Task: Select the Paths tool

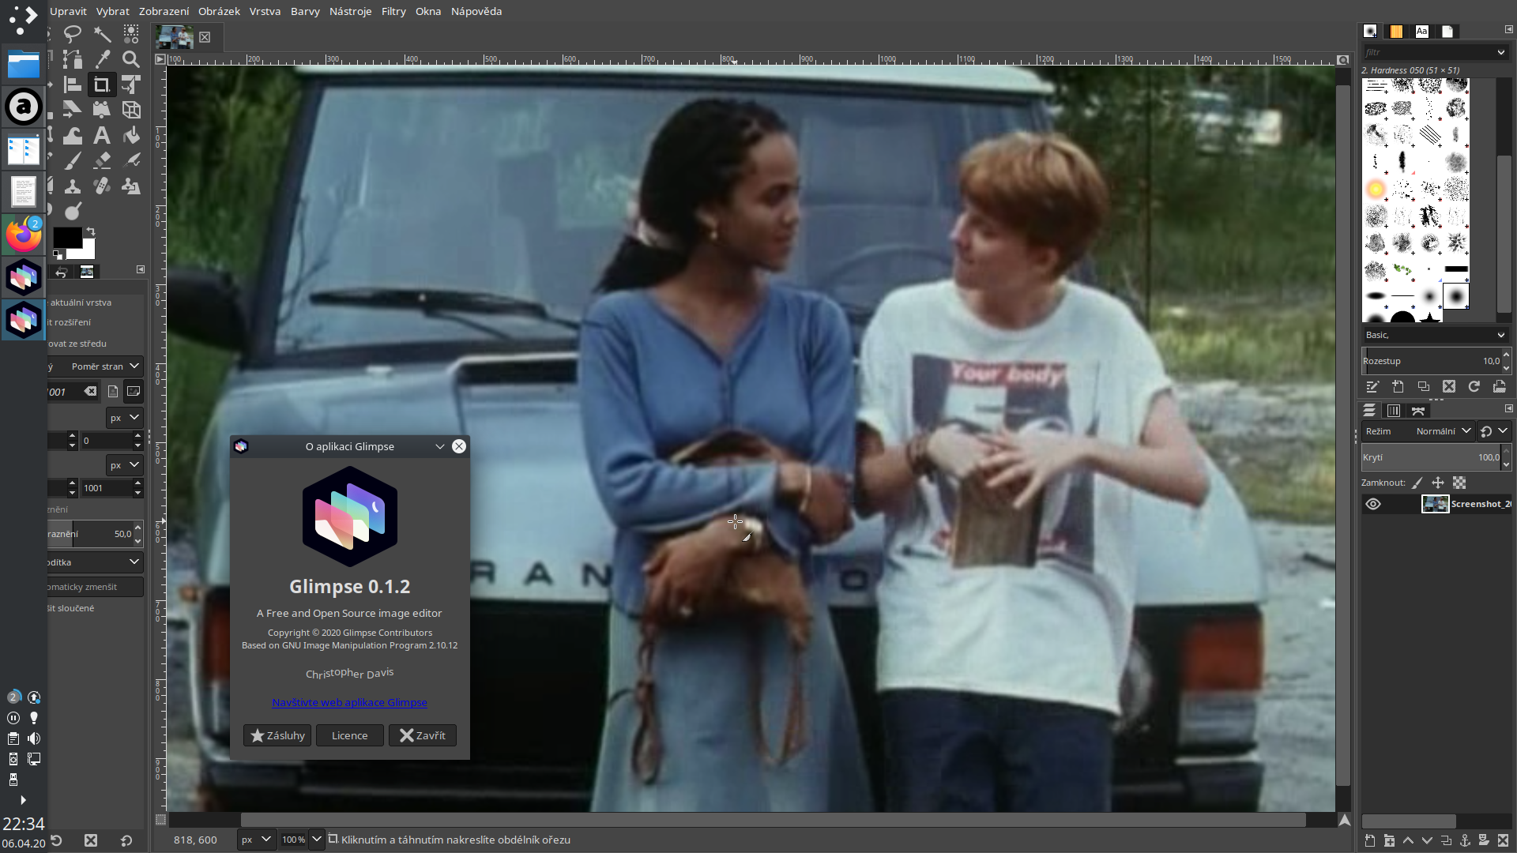Action: point(72,58)
